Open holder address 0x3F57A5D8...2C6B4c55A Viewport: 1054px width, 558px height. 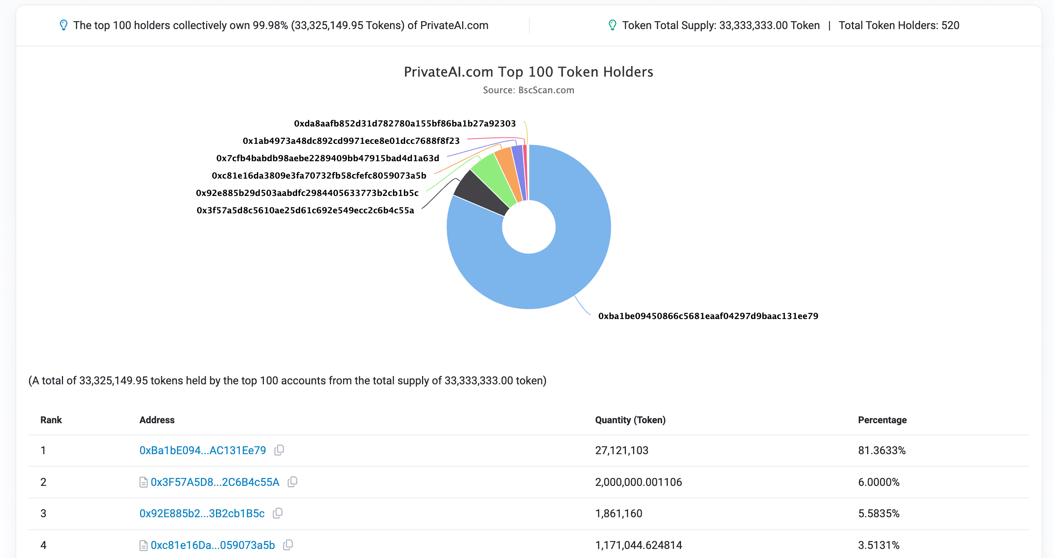coord(215,482)
